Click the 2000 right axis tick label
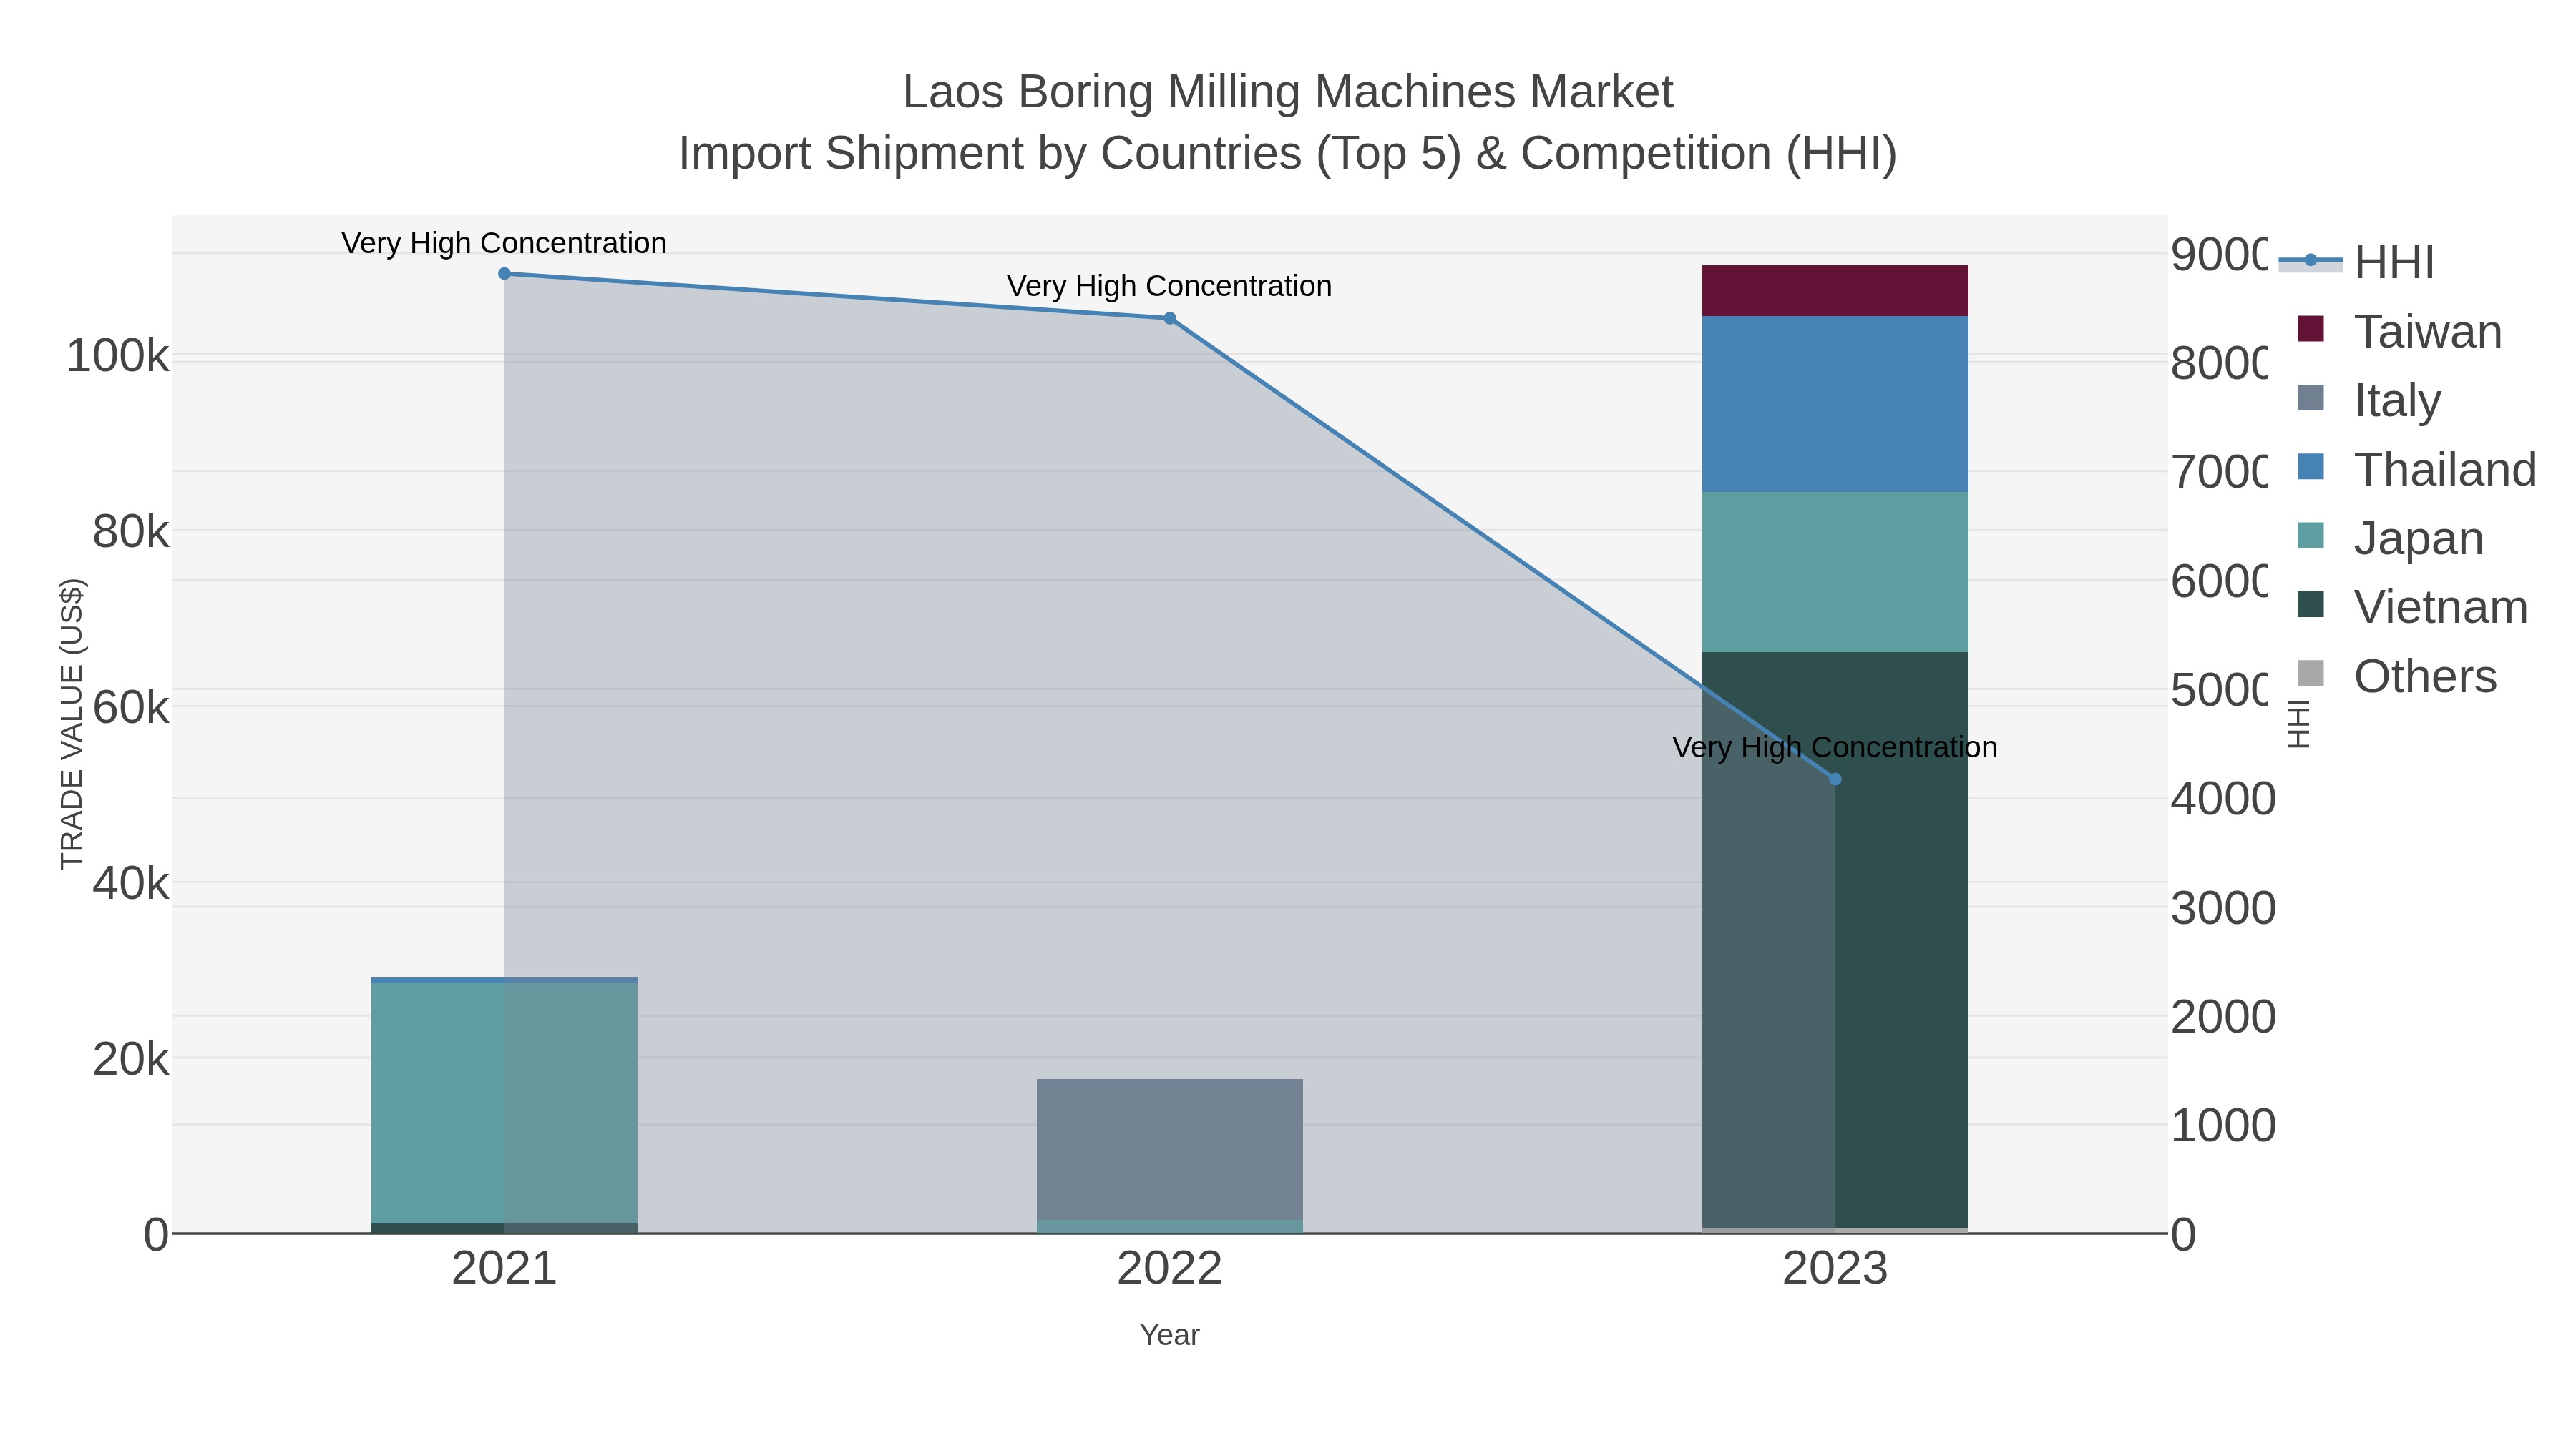The height and width of the screenshot is (1448, 2576). pyautogui.click(x=2223, y=1016)
